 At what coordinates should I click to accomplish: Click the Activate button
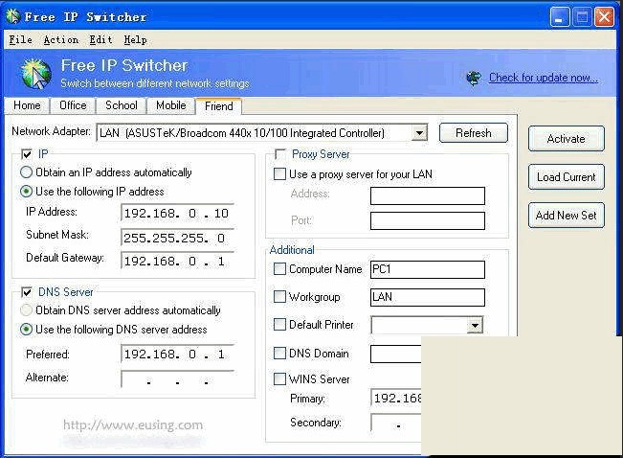pos(566,139)
